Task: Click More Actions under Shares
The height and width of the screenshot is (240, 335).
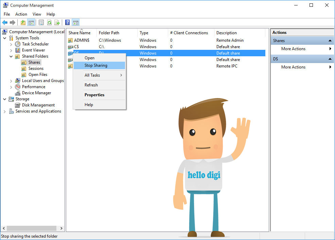Action: click(x=302, y=49)
